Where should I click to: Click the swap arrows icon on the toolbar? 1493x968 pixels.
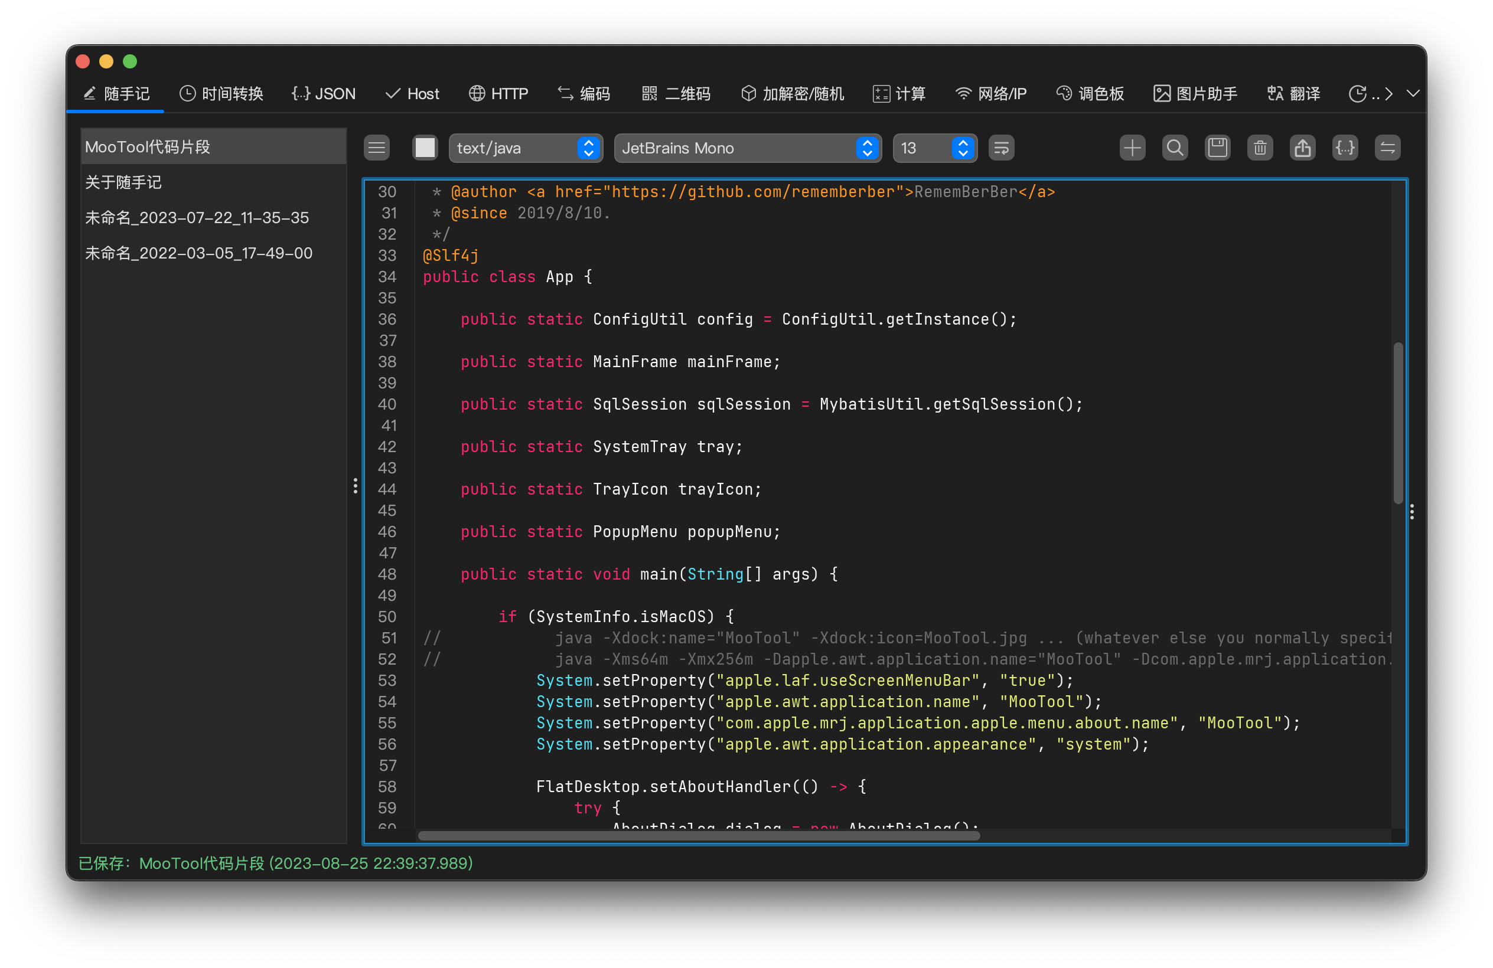click(1388, 148)
